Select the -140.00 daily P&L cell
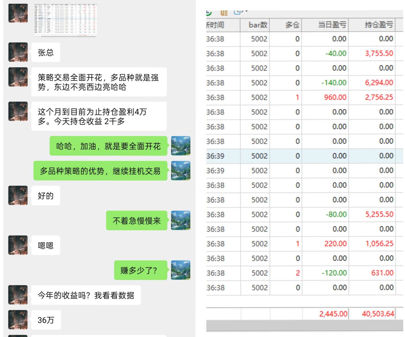The width and height of the screenshot is (405, 337). tap(325, 83)
